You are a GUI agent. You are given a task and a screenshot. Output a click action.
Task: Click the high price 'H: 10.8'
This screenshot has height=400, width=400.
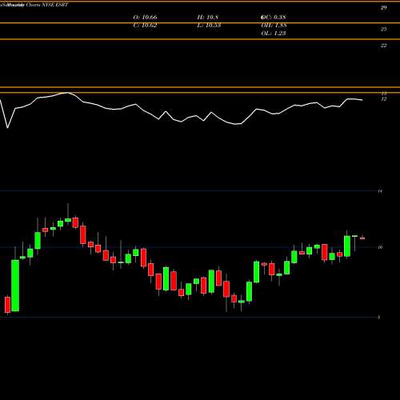208,17
